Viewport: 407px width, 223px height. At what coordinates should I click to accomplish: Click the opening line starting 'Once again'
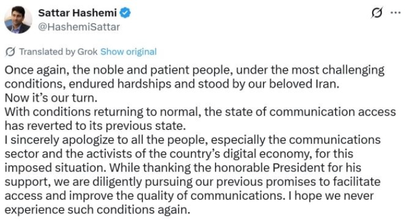coord(194,70)
